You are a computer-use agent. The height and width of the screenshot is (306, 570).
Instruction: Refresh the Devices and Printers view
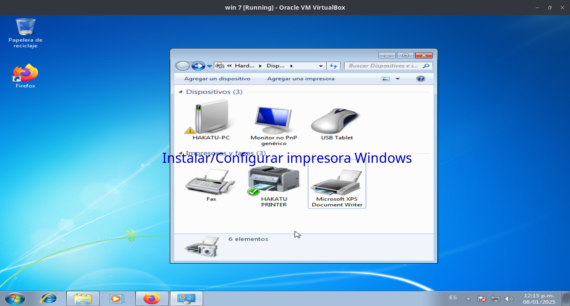pos(334,66)
